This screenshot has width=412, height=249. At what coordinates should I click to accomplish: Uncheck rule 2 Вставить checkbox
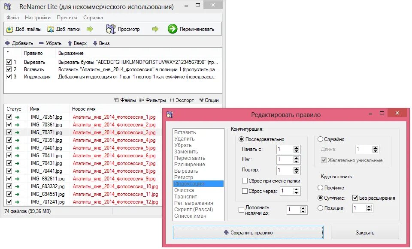click(9, 69)
